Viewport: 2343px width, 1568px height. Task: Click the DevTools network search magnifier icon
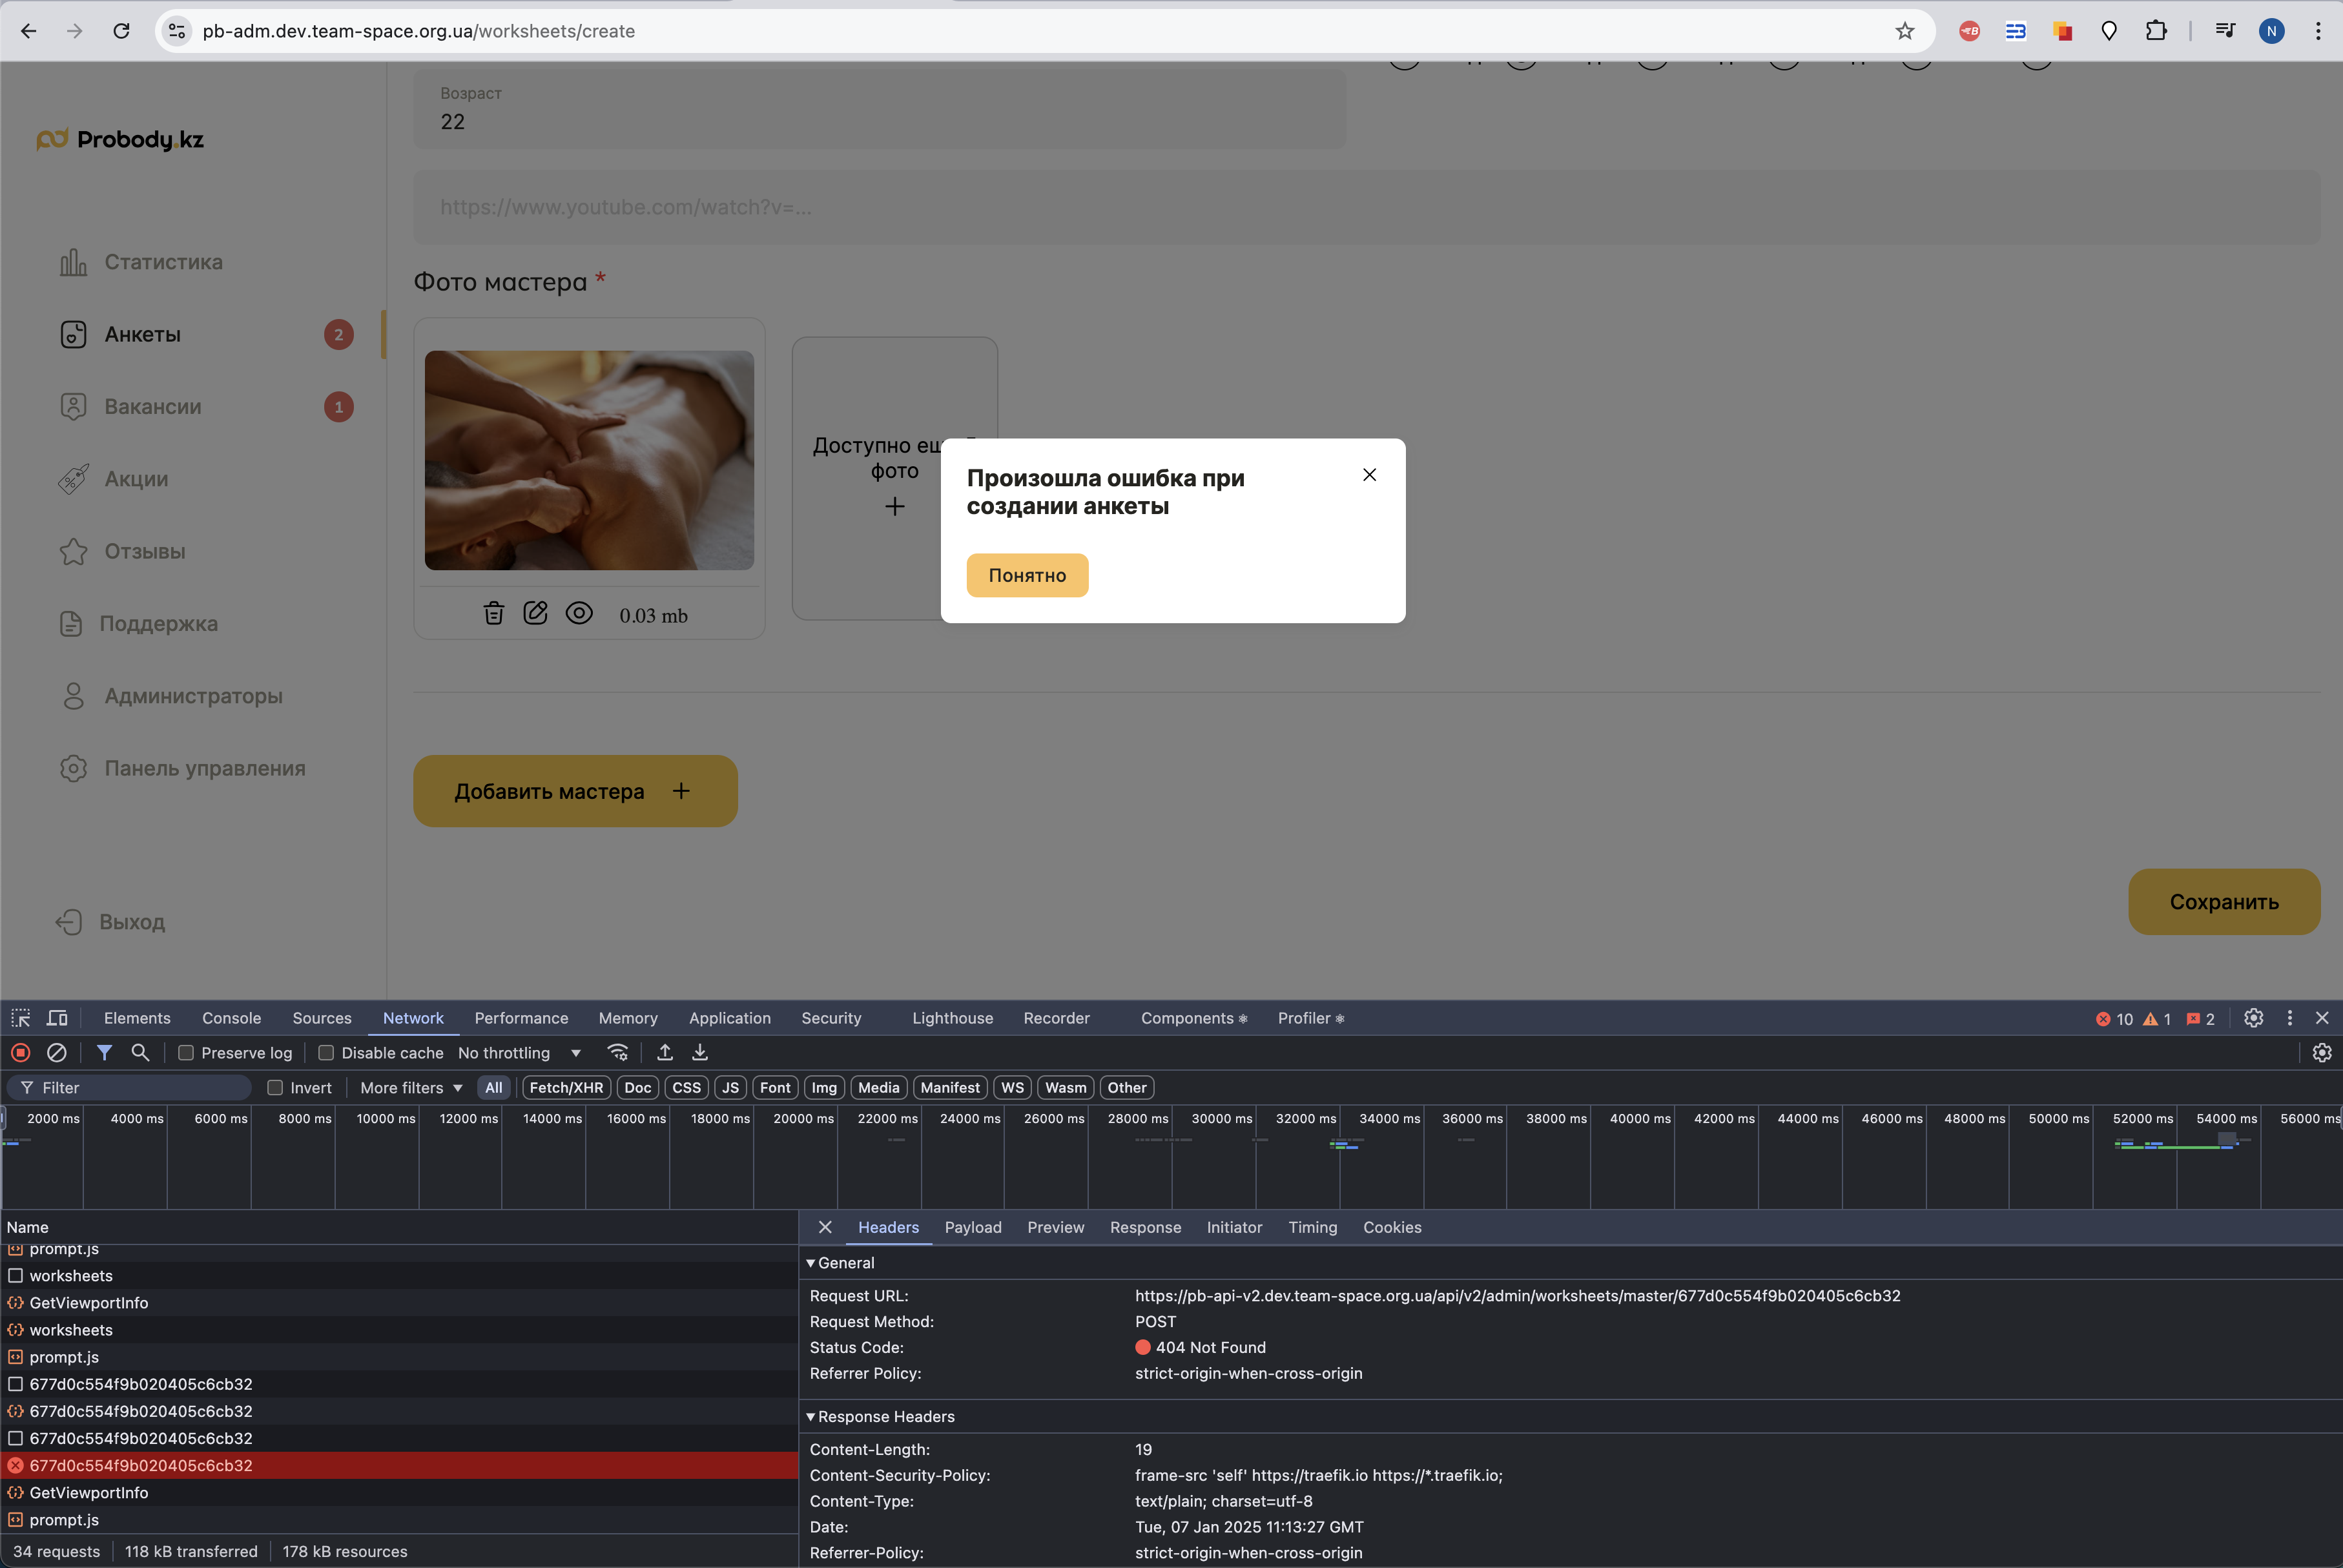[140, 1053]
